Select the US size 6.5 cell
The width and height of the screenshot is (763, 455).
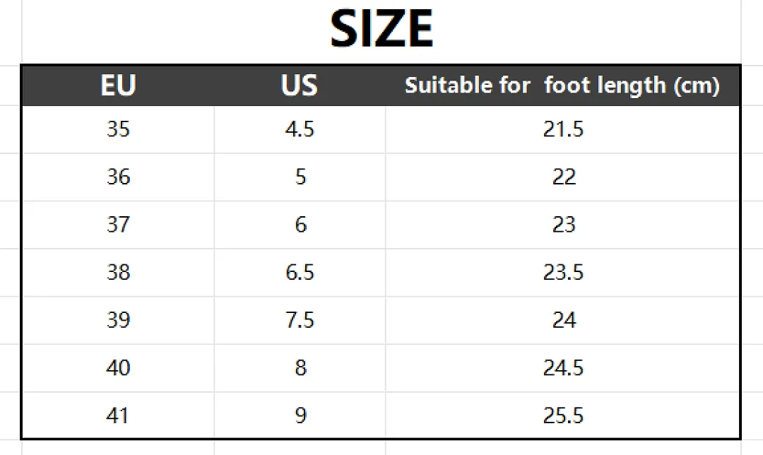coord(300,273)
